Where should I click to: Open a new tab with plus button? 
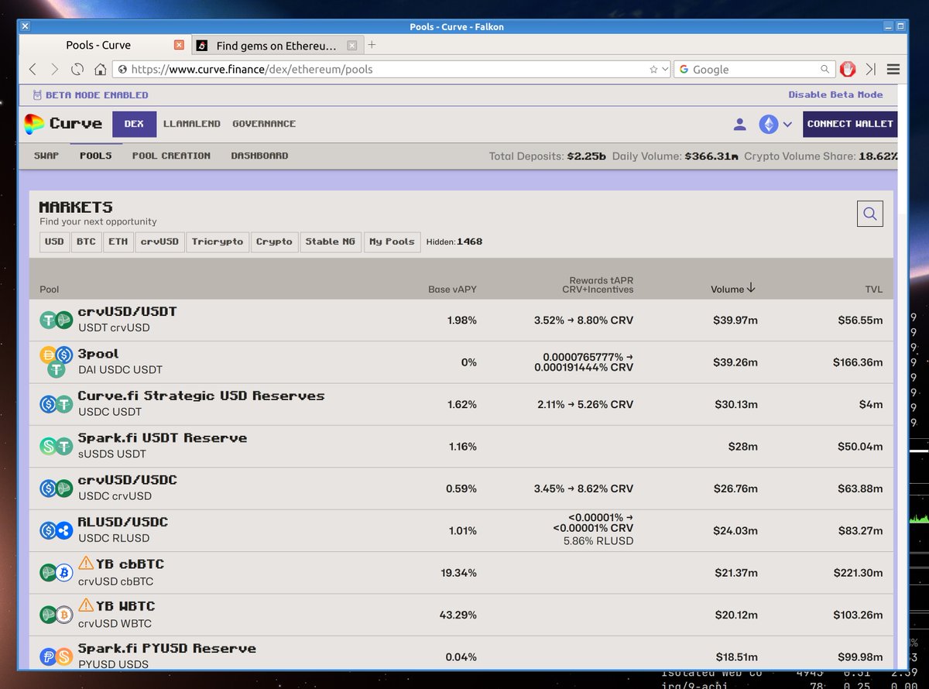(372, 45)
